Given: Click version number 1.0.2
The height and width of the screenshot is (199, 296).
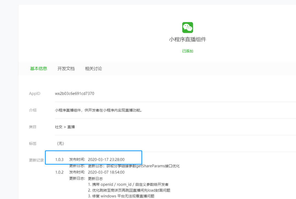Looking at the screenshot, I should click(59, 172).
